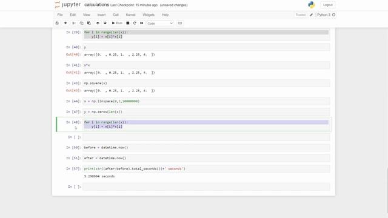
Task: Cut selected cells with scissors icon
Action: (x=74, y=23)
